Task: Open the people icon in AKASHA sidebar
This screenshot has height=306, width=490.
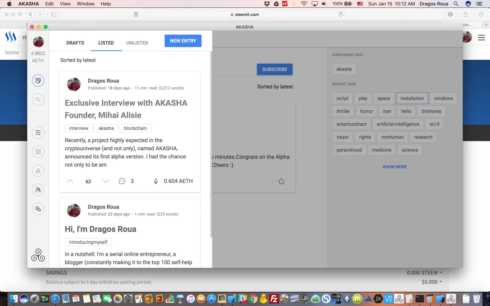Action: pyautogui.click(x=38, y=190)
